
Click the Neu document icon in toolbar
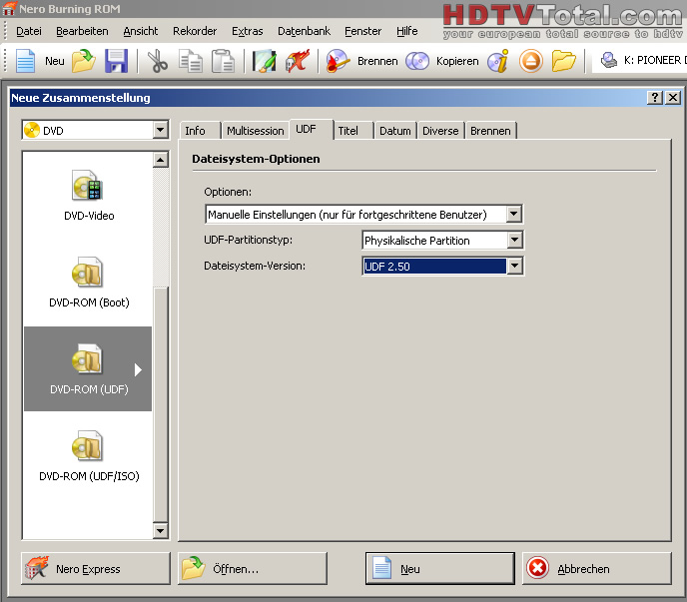click(x=26, y=61)
